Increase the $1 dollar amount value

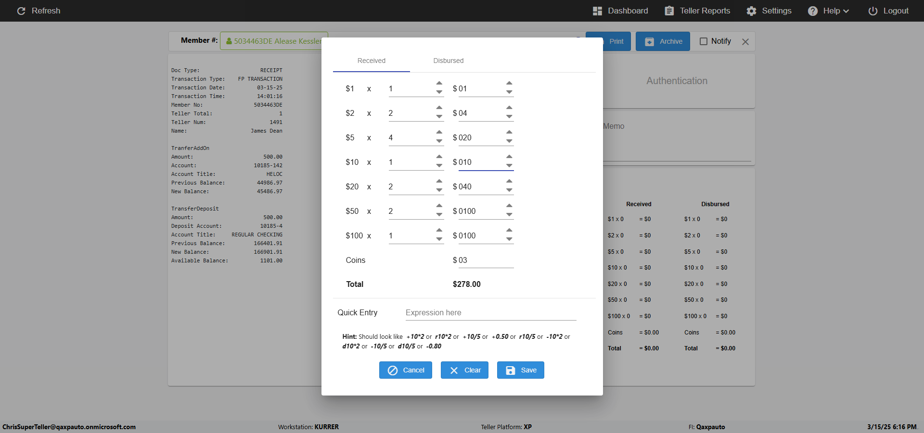pos(509,83)
